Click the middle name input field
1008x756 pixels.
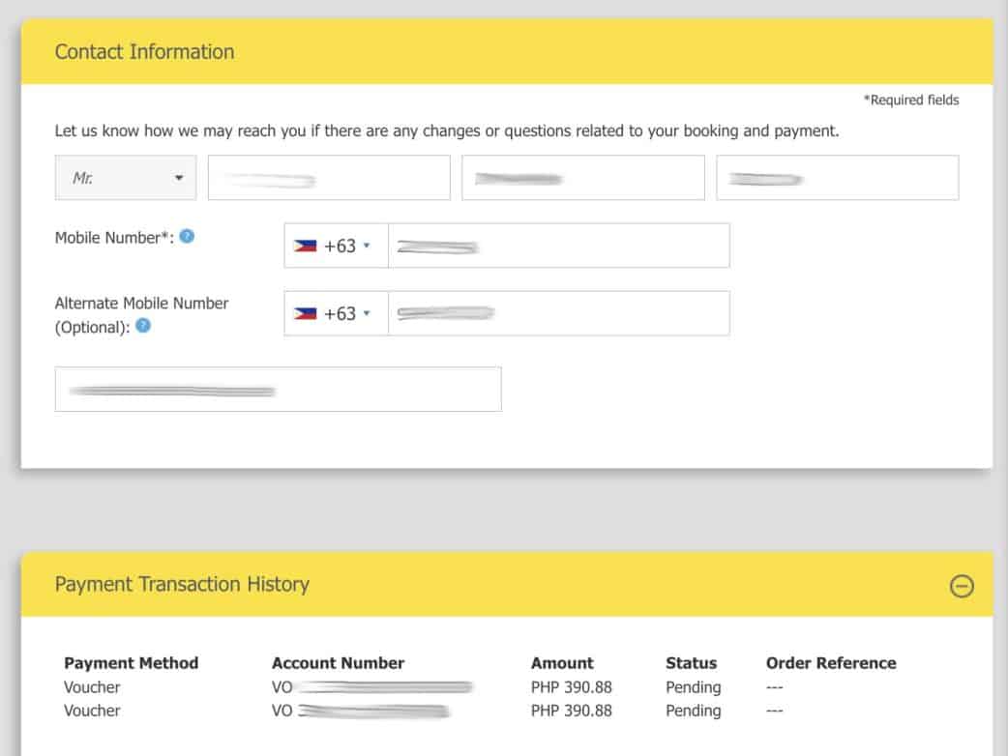tap(582, 178)
